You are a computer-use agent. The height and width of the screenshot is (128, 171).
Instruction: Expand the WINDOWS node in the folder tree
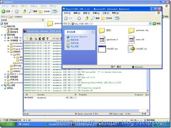point(8,71)
